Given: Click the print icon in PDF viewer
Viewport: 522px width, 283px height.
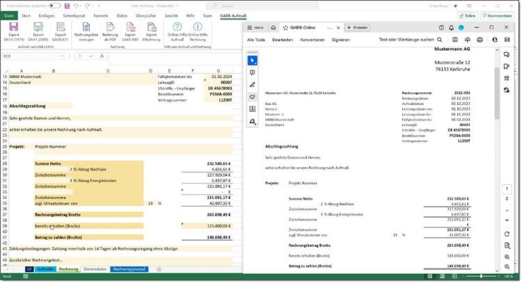Looking at the screenshot, I should (x=480, y=40).
